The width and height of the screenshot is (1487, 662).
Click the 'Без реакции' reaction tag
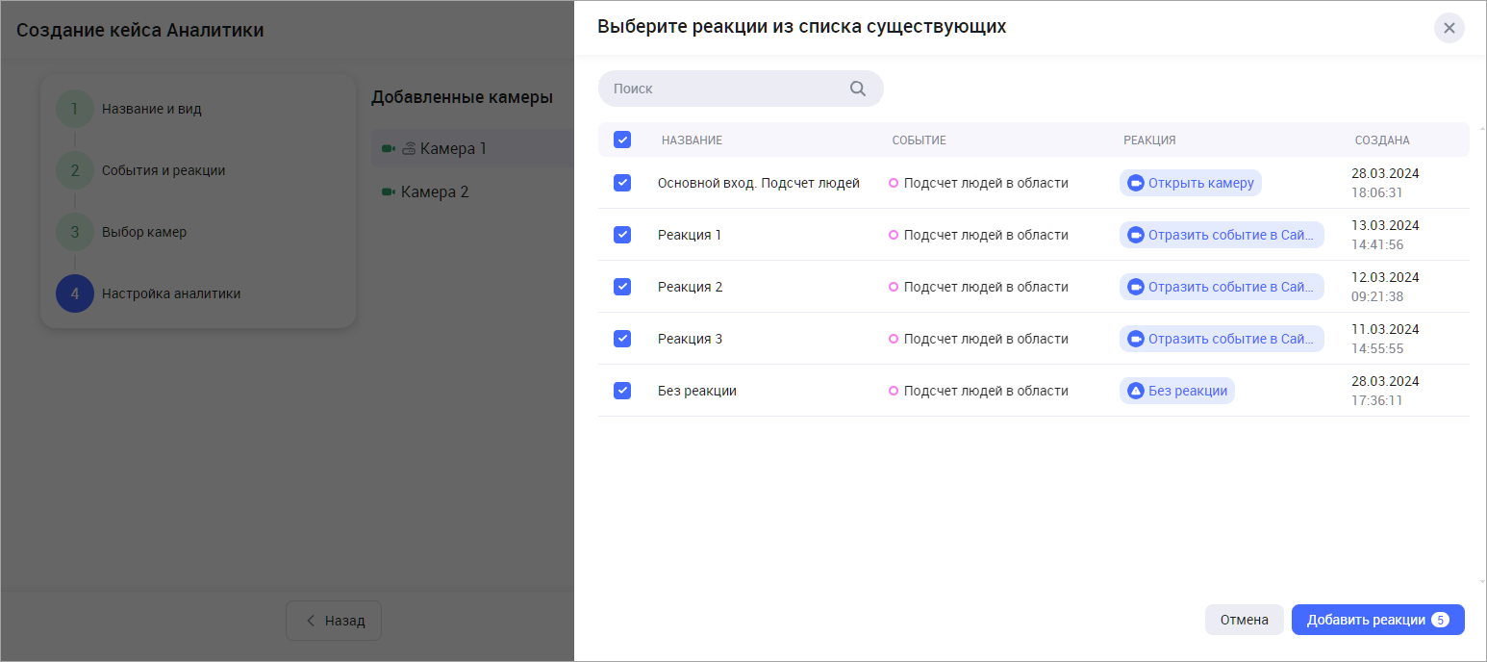click(x=1176, y=391)
